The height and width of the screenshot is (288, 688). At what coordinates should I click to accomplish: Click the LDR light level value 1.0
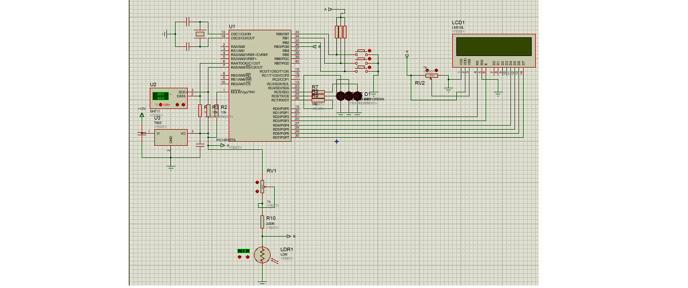(x=244, y=251)
